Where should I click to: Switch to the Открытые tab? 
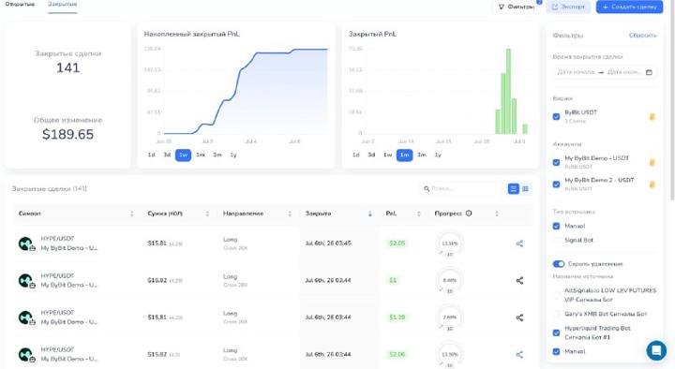(20, 5)
